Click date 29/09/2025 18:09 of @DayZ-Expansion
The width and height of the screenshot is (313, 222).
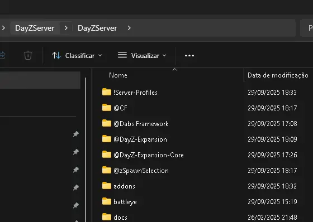point(272,139)
